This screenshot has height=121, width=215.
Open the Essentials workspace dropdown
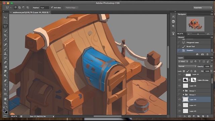click(x=203, y=8)
